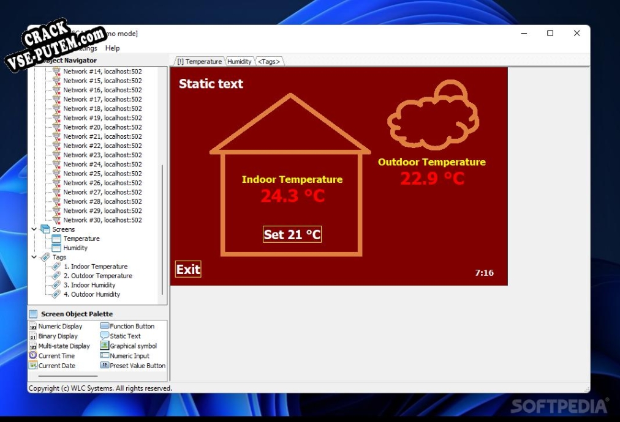Select Network #28, localhost:502 row
This screenshot has width=620, height=422.
pos(102,201)
